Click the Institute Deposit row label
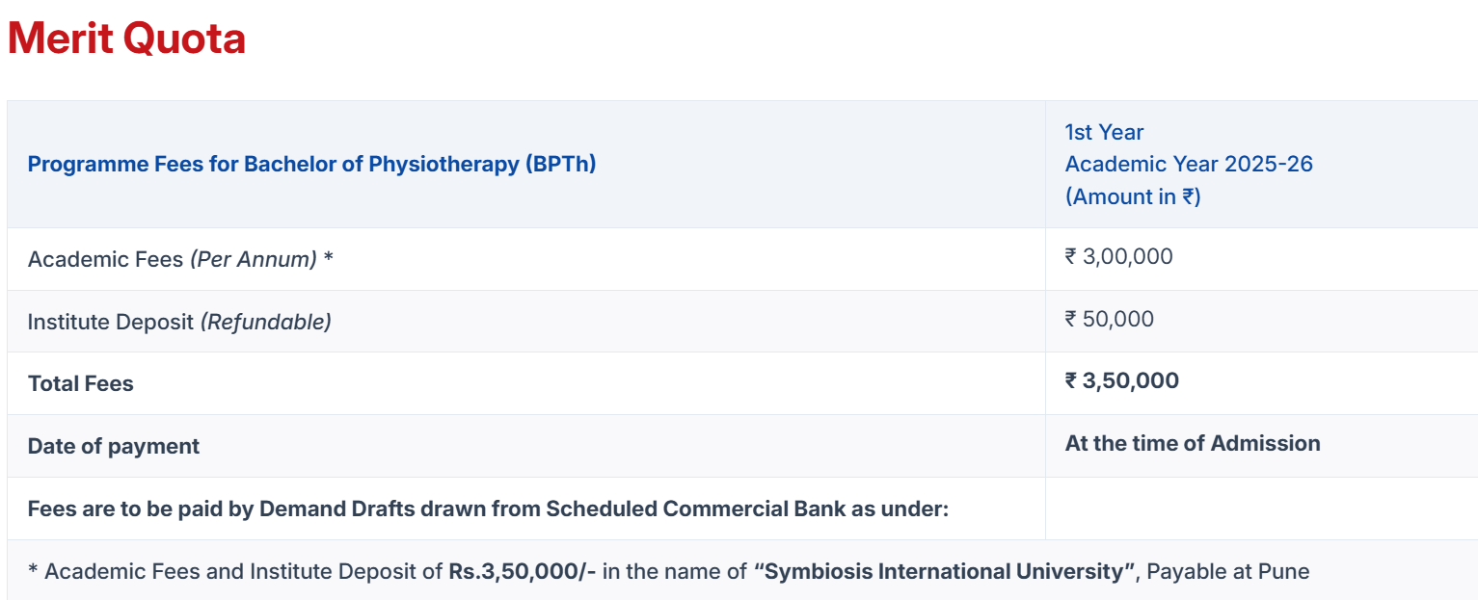The image size is (1478, 600). [111, 322]
